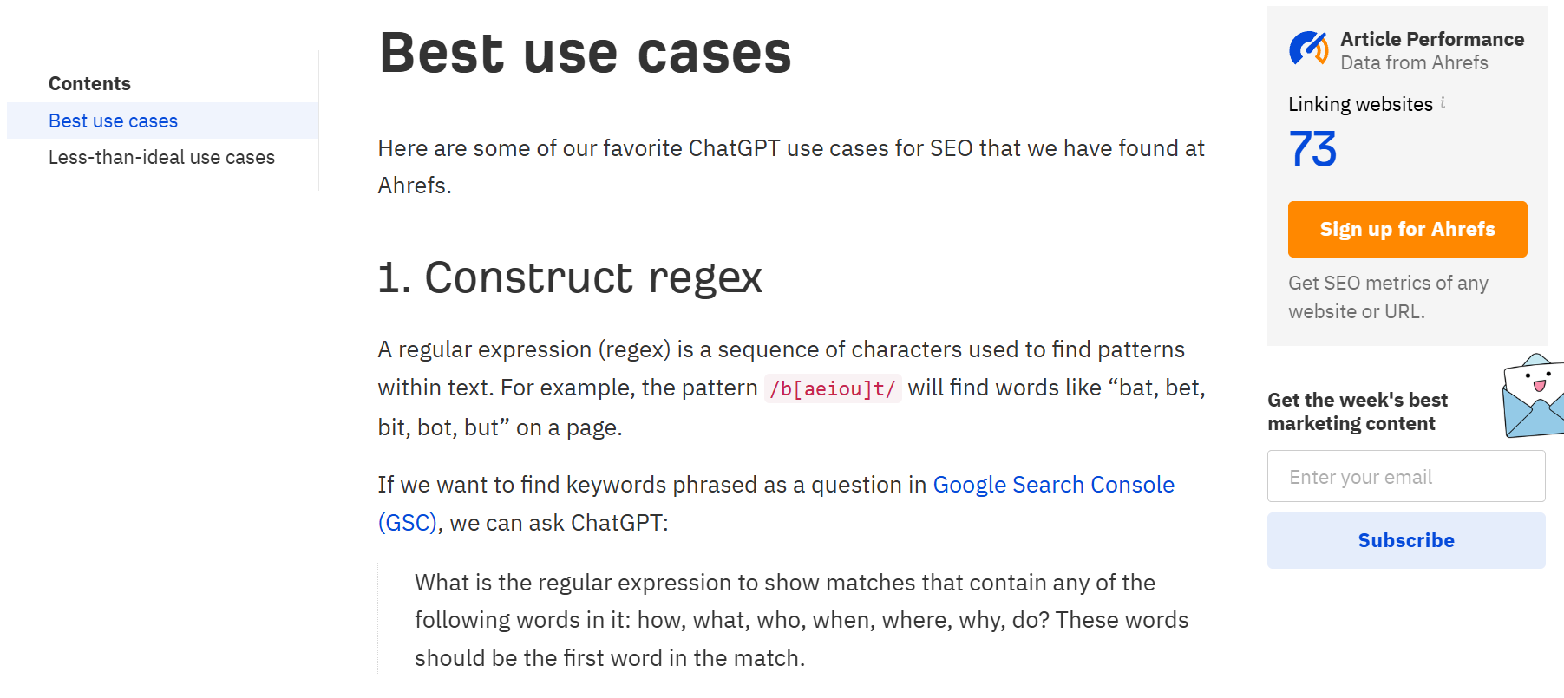Click the 1. Construct regex heading

pyautogui.click(x=569, y=277)
